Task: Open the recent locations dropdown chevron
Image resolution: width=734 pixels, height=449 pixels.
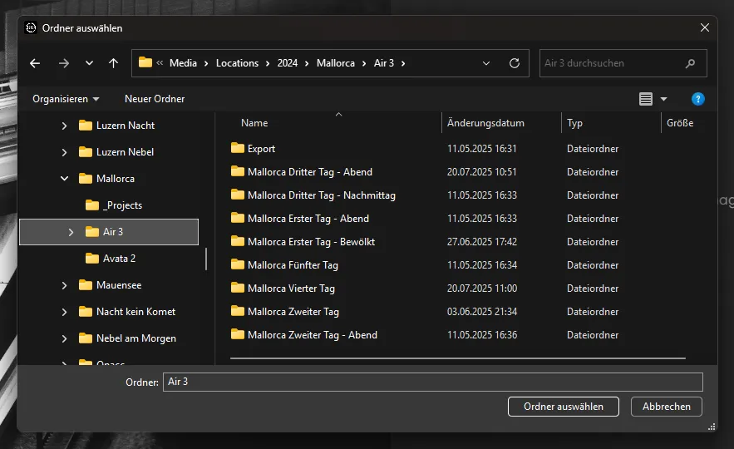Action: (x=89, y=63)
